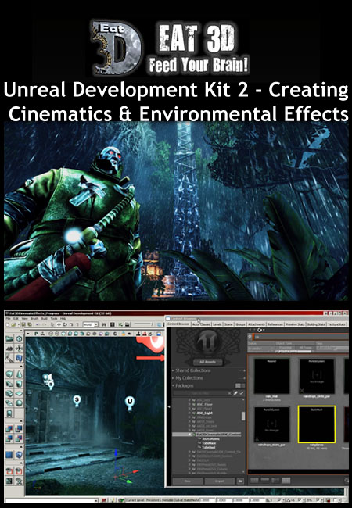Toggle the camera speed slider in the toolbar
Viewport: 352px width, 508px height.
point(142,324)
